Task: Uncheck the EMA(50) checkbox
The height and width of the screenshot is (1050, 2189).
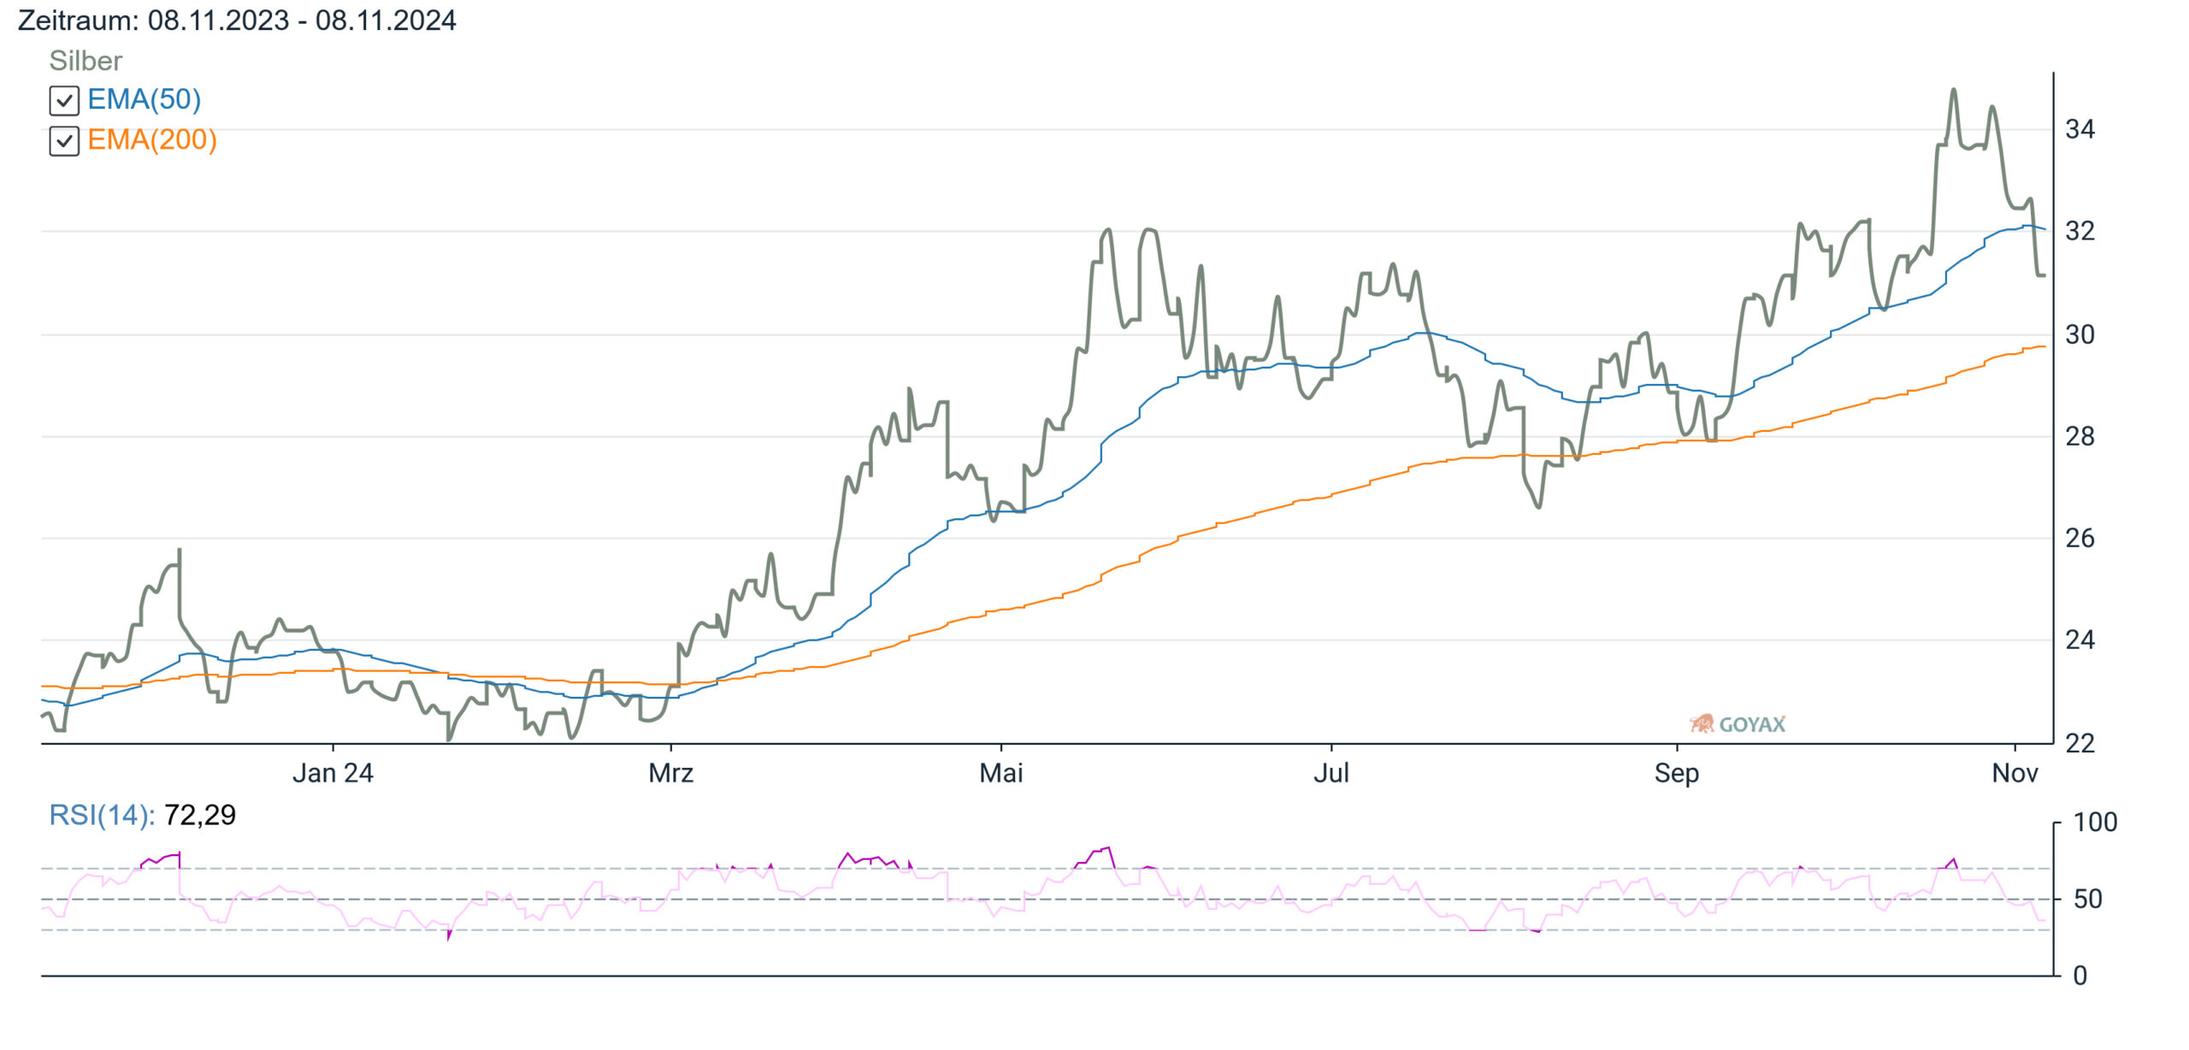Action: 64,101
